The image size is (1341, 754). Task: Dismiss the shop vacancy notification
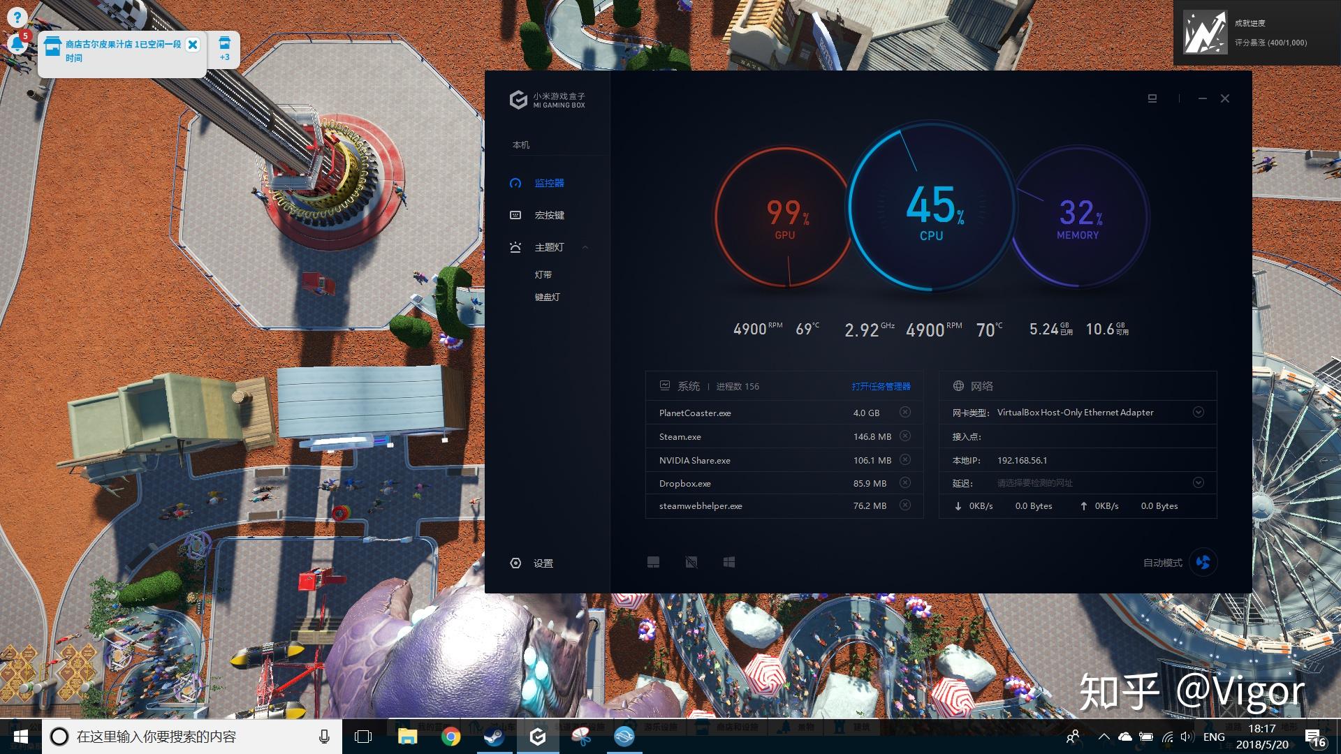coord(193,45)
